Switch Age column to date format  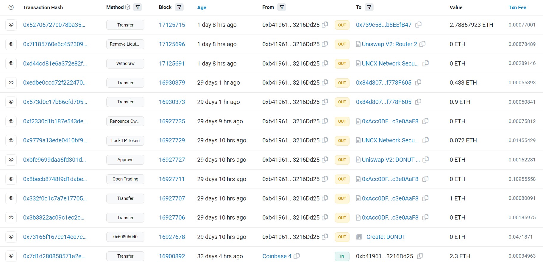tap(202, 7)
